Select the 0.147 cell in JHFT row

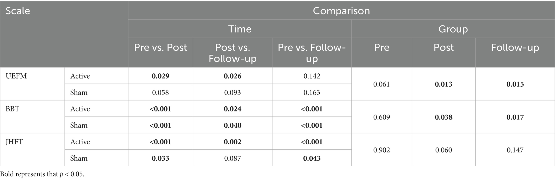[515, 150]
